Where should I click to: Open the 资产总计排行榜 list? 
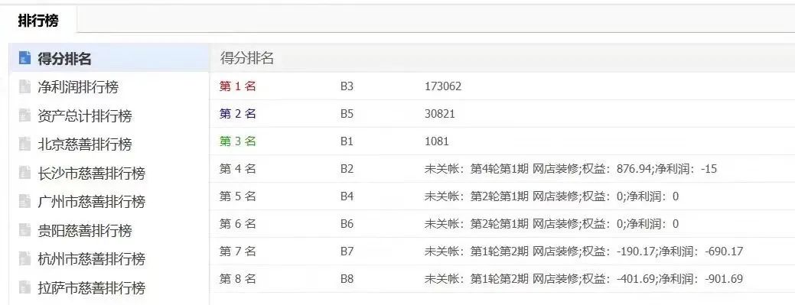(85, 116)
